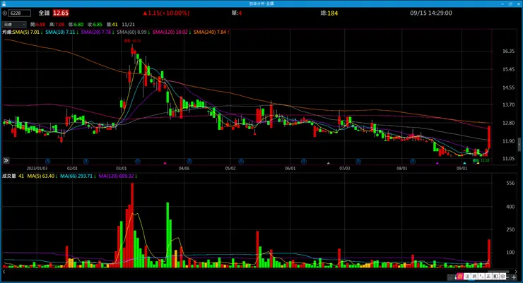Click the right arrow of horizontal scrollbar

[516, 272]
